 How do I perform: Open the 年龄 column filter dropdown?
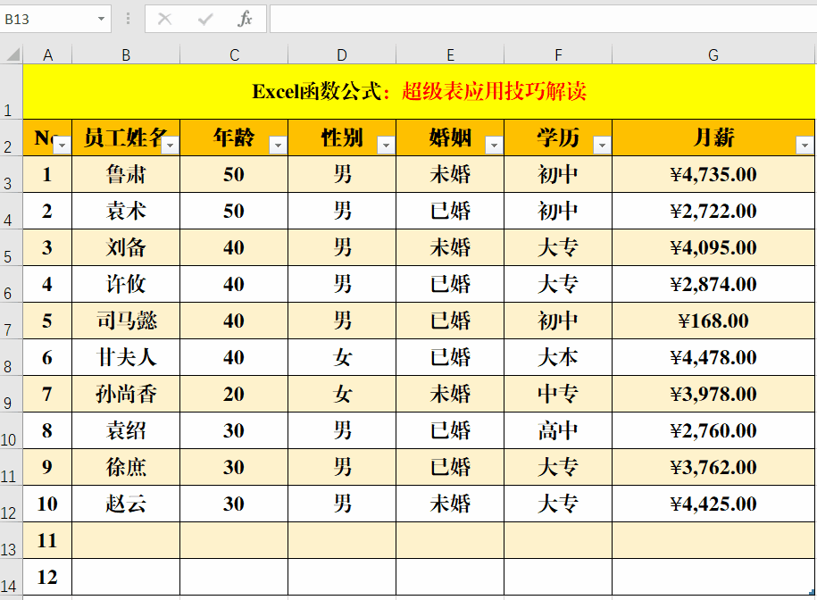point(278,146)
